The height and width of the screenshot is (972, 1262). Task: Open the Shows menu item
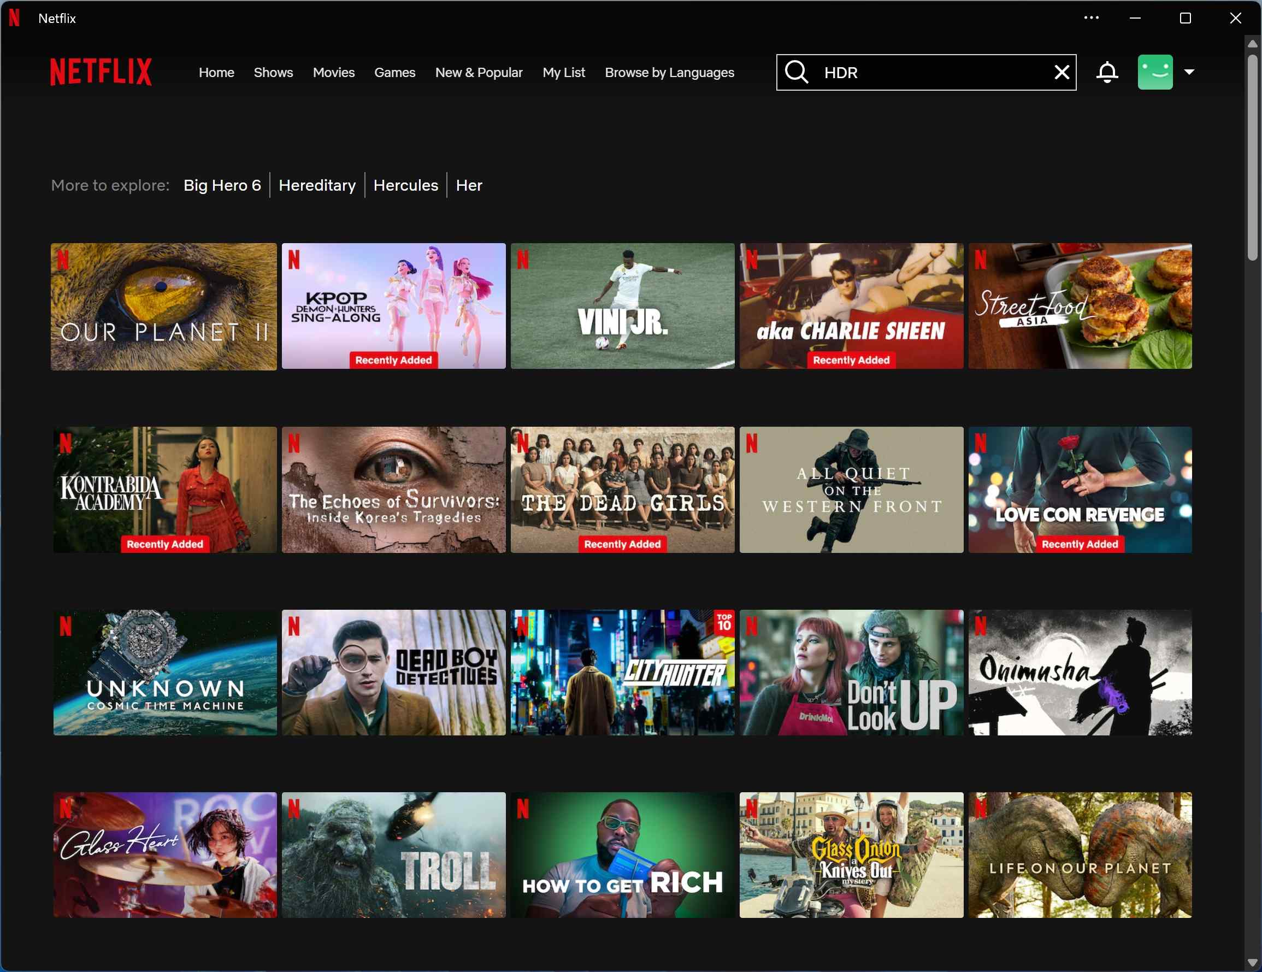pos(273,72)
